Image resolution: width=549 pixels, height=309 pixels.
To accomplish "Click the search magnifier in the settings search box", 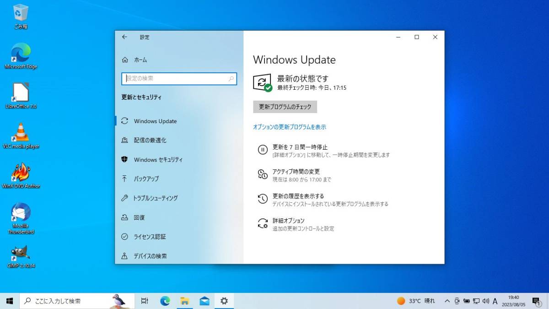I will [231, 79].
